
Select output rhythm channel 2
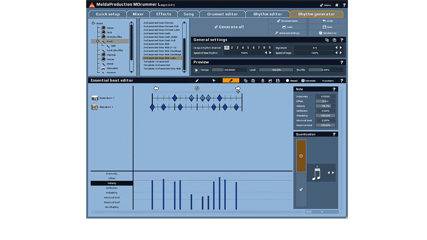pyautogui.click(x=232, y=48)
